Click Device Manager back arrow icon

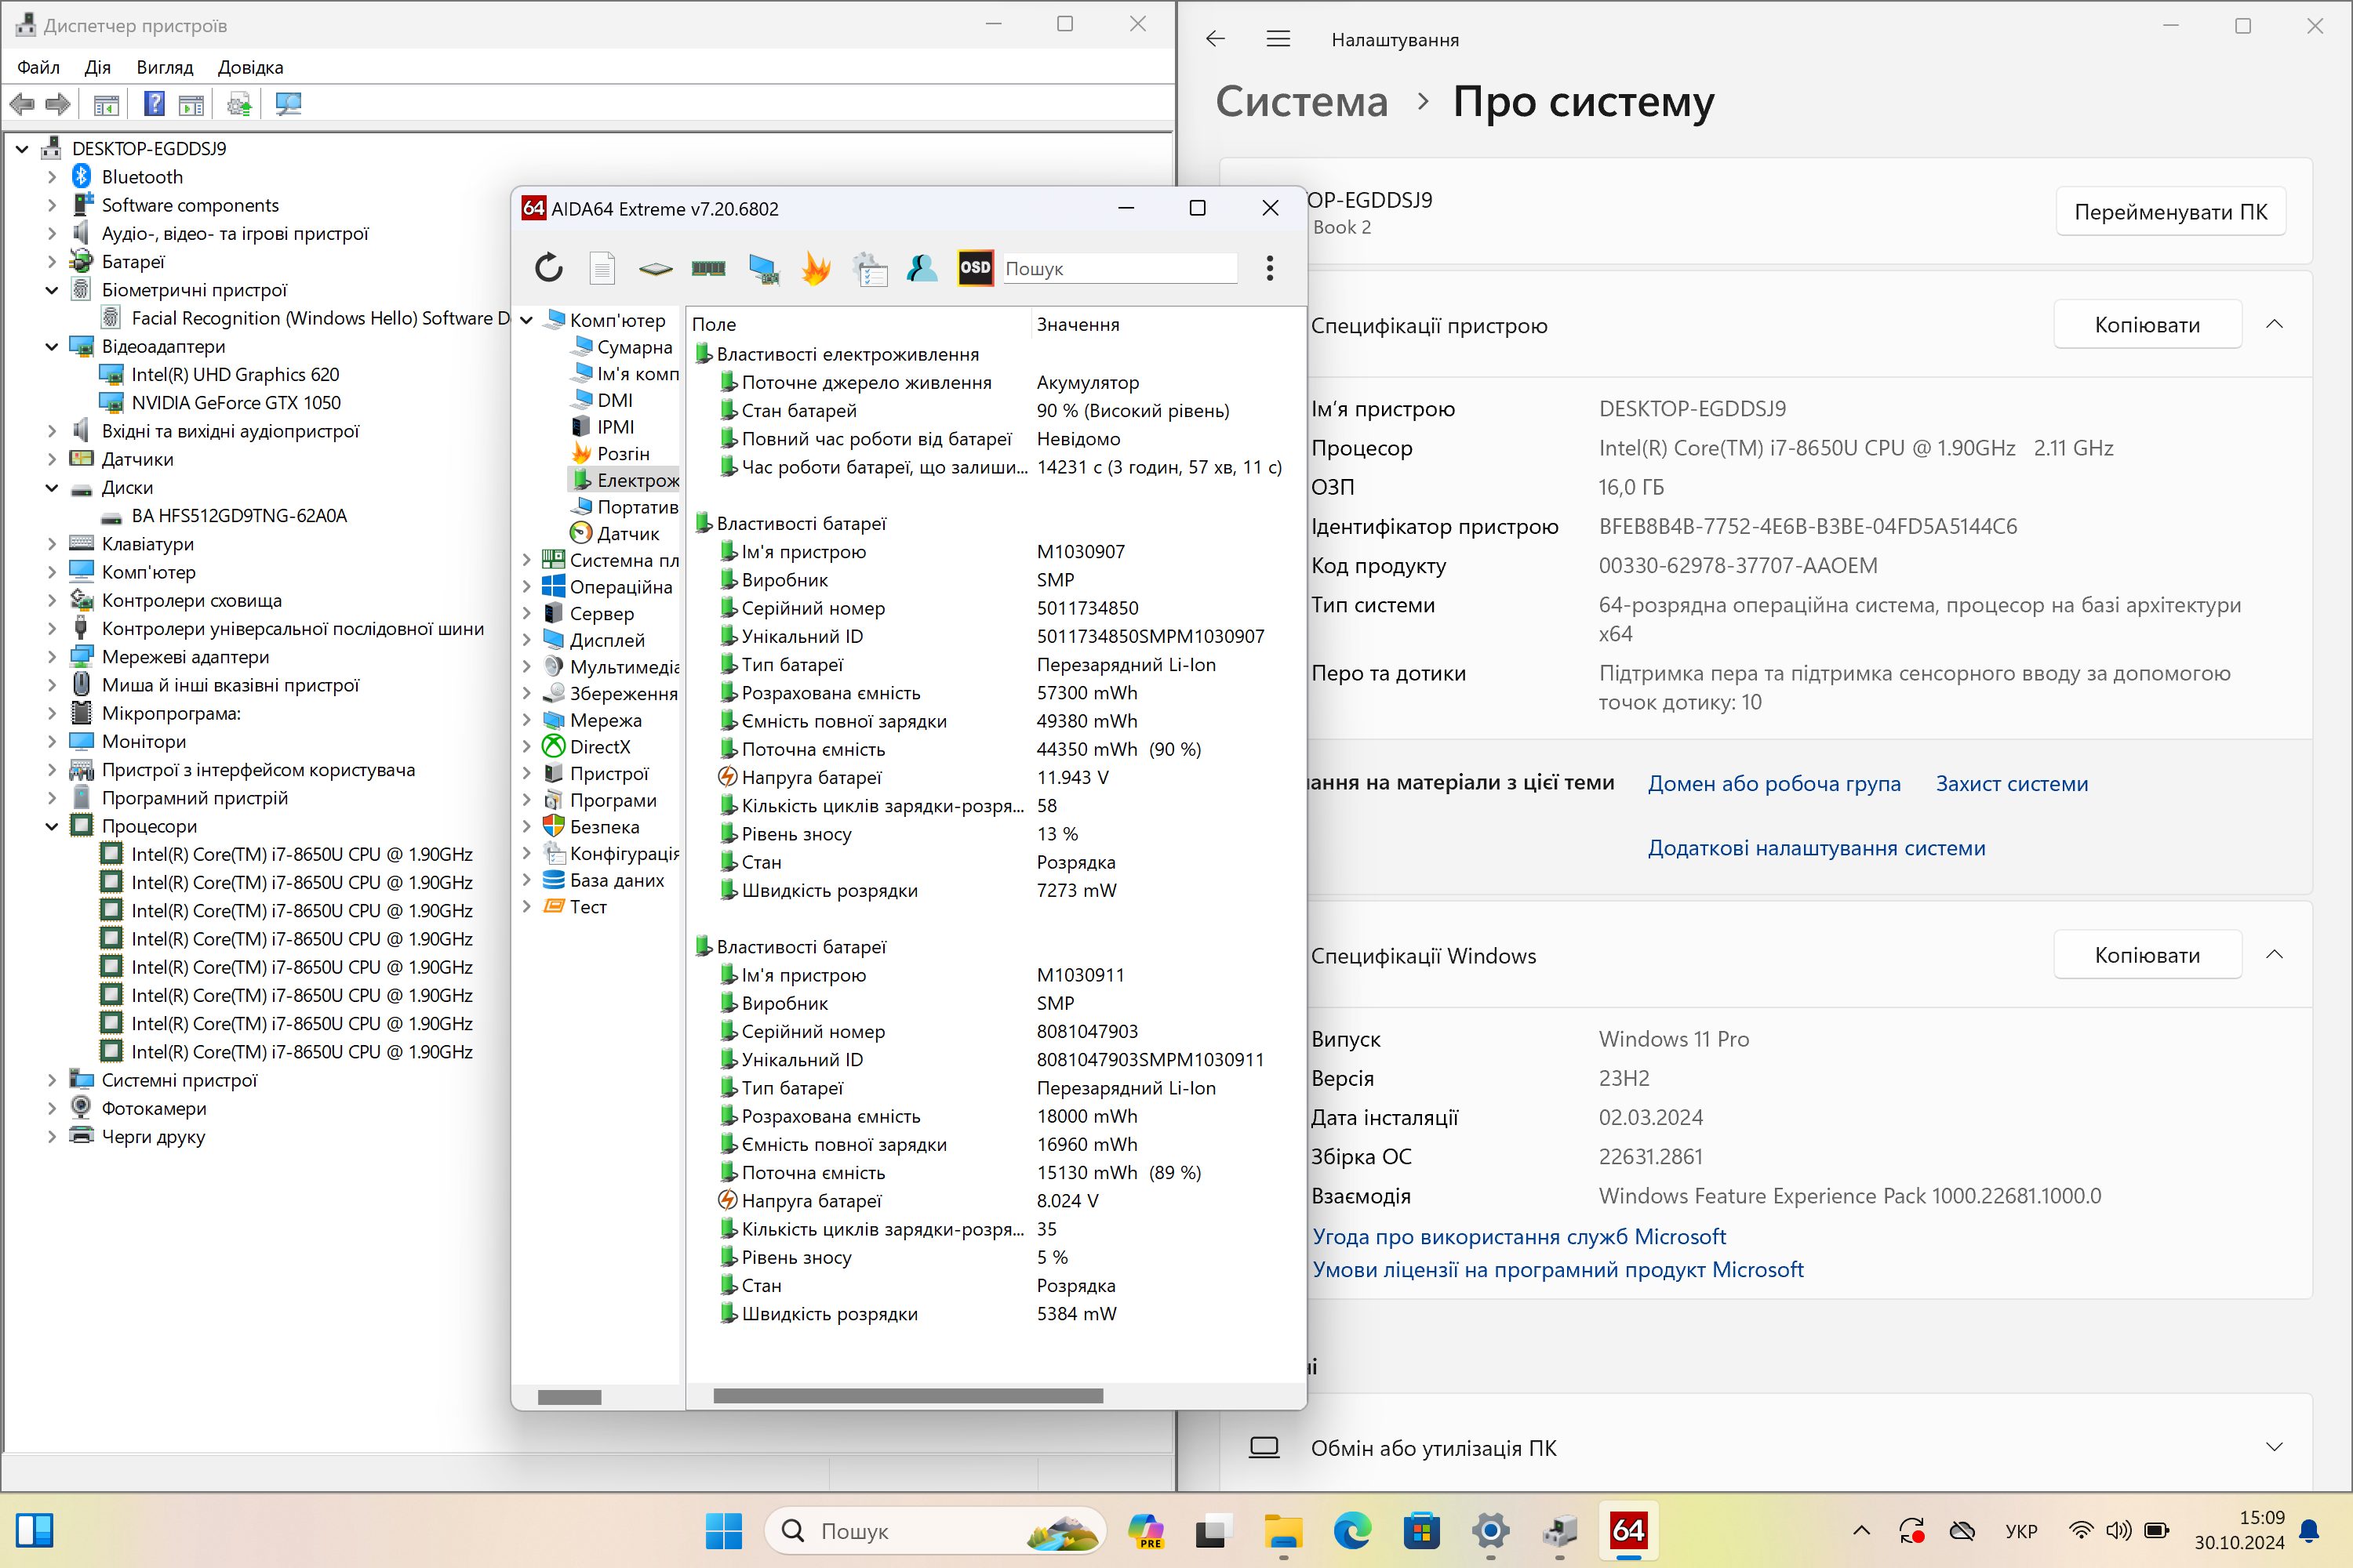coord(22,104)
